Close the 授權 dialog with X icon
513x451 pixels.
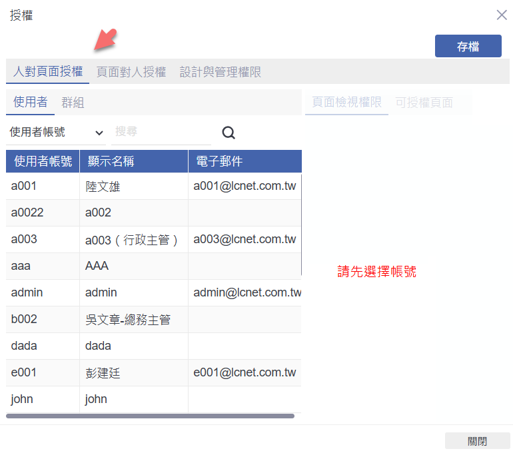(x=502, y=15)
